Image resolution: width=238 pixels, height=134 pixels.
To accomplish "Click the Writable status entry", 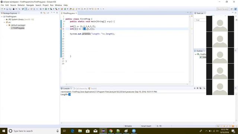I will pyautogui.click(x=128, y=126).
